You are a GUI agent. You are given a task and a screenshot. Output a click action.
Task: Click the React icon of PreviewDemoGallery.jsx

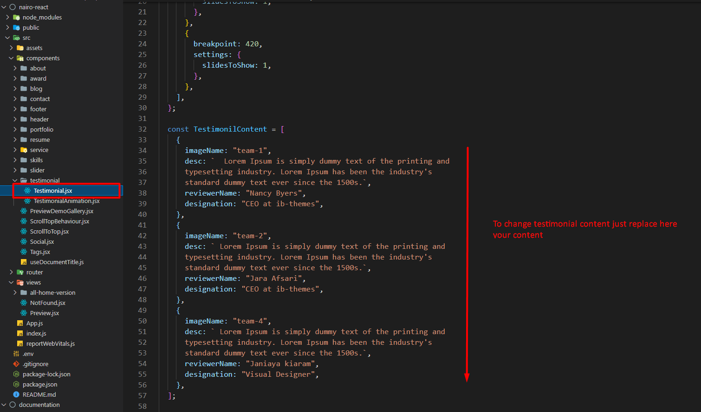point(24,211)
